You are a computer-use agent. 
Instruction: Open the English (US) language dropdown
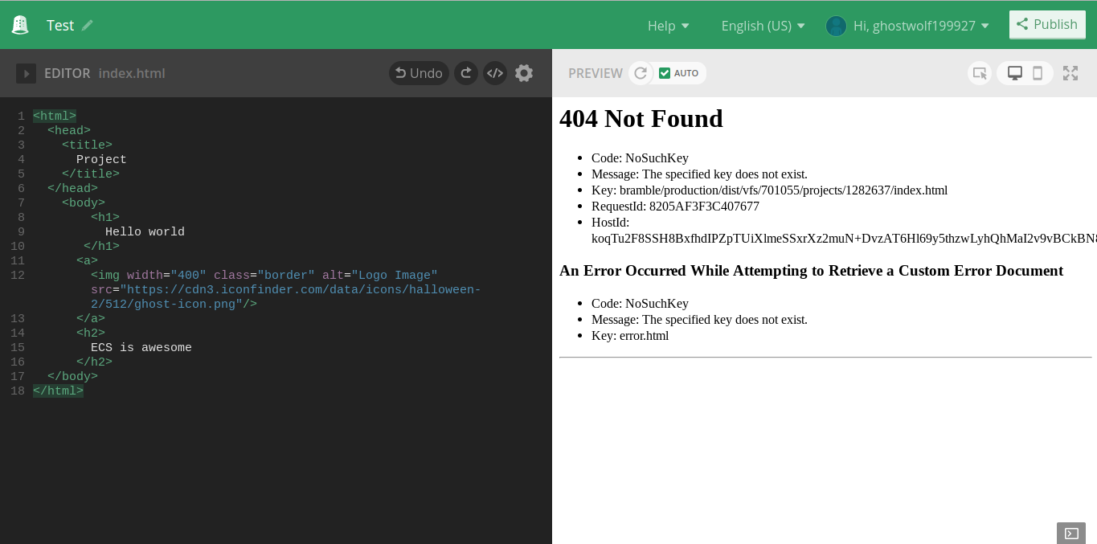click(x=763, y=26)
